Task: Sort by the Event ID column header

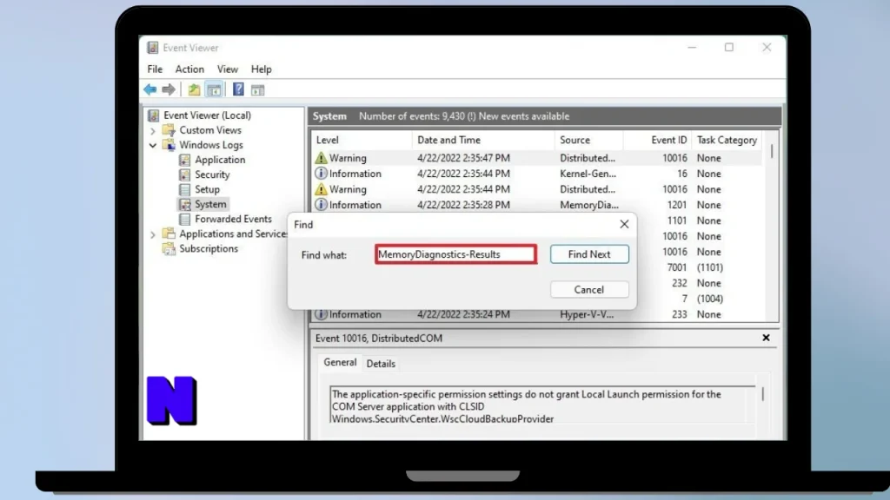Action: coord(657,140)
